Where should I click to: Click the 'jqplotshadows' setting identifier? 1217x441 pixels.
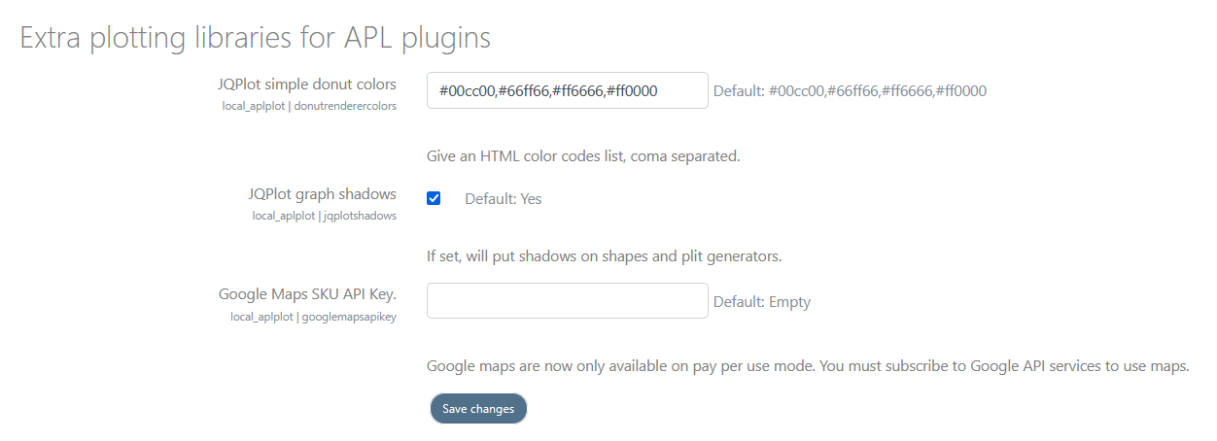click(361, 216)
